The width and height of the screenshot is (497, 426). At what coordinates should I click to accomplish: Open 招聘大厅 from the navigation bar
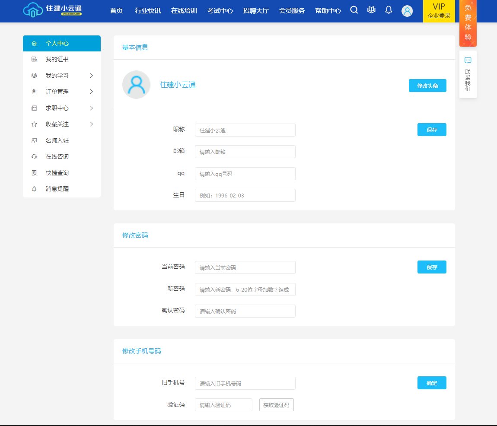(256, 11)
